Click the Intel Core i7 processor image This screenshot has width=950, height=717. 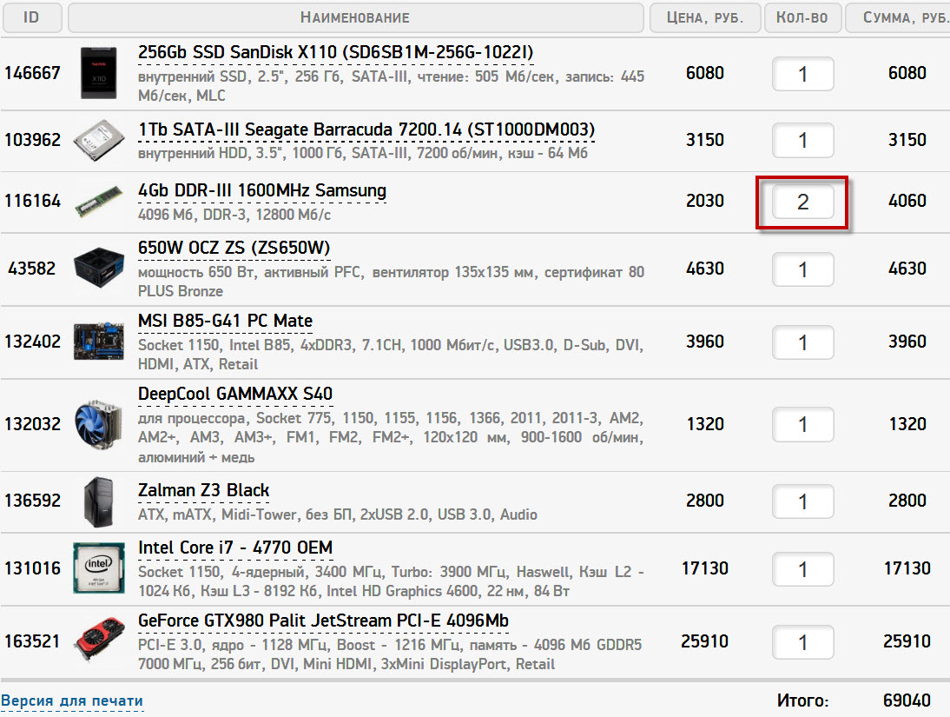(99, 568)
